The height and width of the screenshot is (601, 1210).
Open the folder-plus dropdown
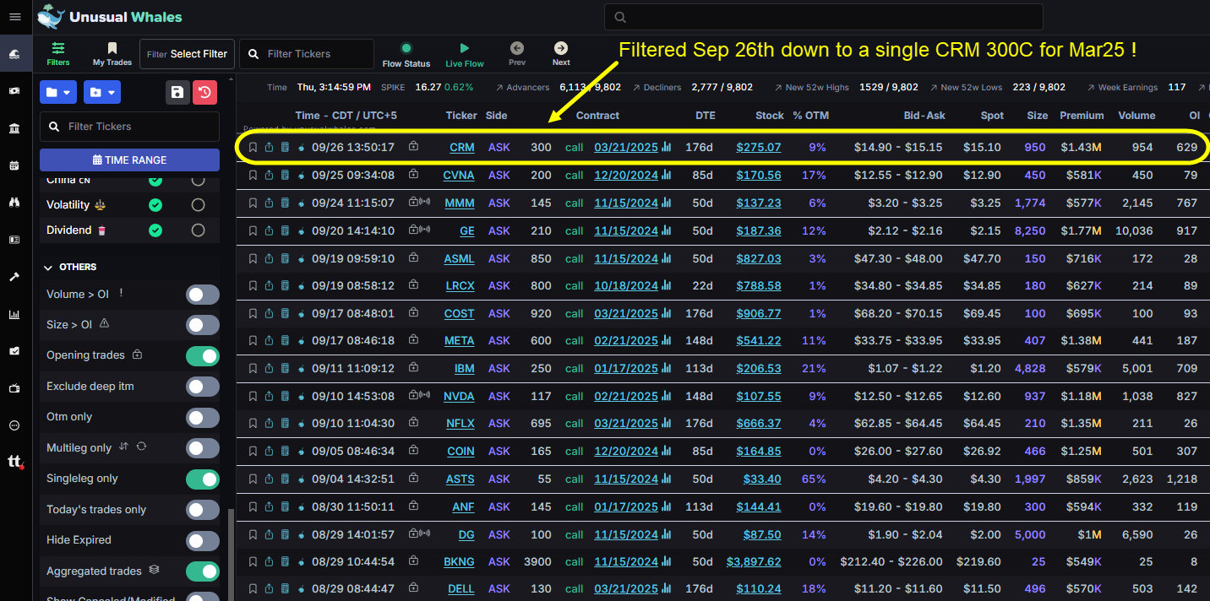tap(101, 92)
